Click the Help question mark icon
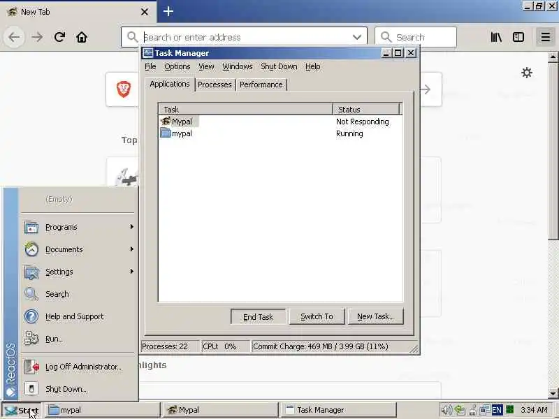 31,316
